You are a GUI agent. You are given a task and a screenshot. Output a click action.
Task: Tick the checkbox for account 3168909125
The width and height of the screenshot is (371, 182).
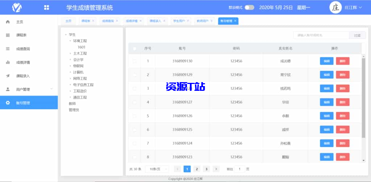(x=135, y=130)
